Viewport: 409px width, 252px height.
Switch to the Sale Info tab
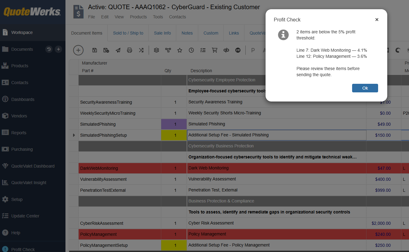[162, 33]
